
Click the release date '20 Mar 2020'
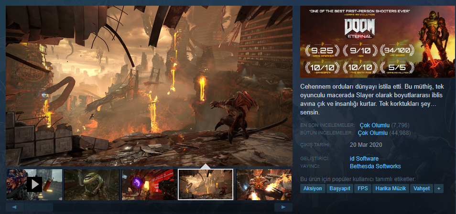click(x=366, y=145)
